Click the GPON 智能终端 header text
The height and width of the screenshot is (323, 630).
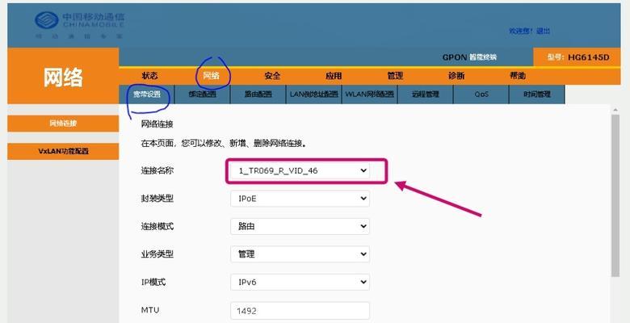pos(469,57)
